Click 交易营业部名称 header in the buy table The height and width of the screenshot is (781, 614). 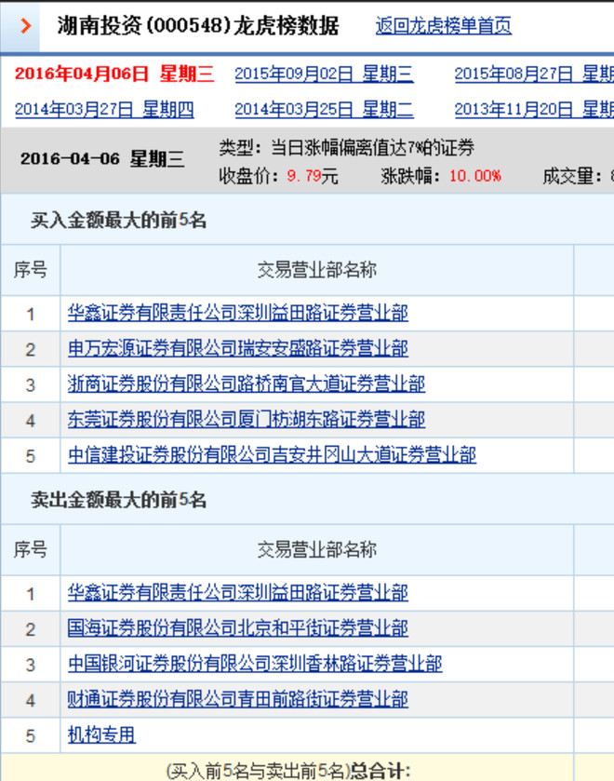(x=316, y=270)
